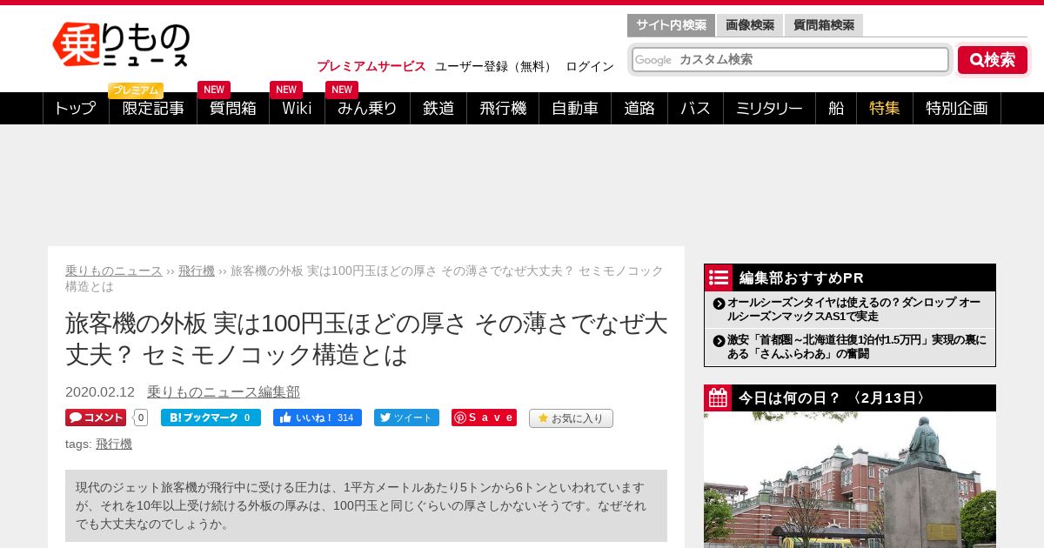
Task: Open 質問箱 navigation item
Action: click(233, 109)
